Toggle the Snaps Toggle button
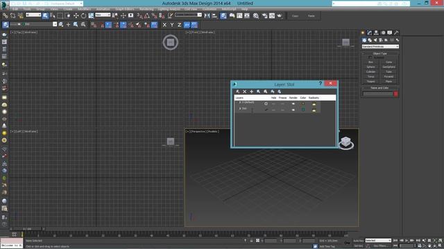The image size is (444, 249). (139, 16)
